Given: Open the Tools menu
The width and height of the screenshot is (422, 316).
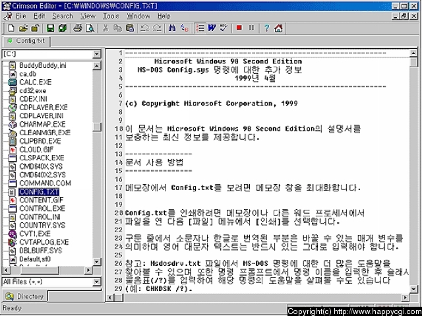Looking at the screenshot, I should [111, 16].
